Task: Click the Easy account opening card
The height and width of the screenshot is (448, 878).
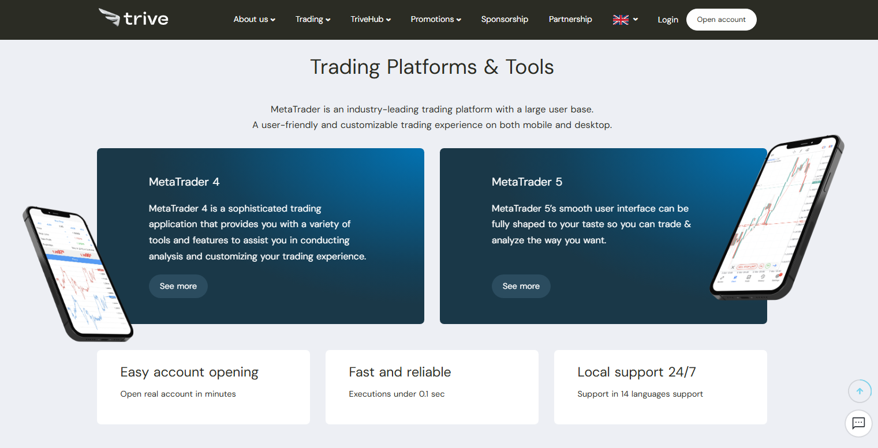Action: click(203, 387)
